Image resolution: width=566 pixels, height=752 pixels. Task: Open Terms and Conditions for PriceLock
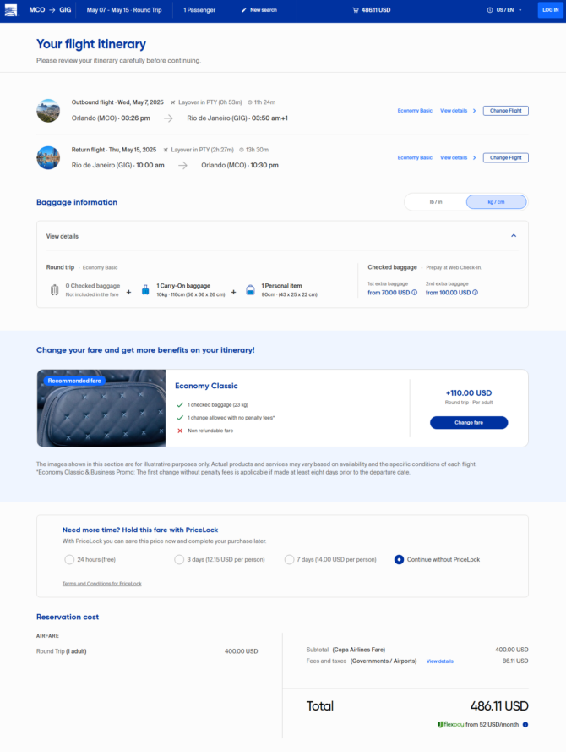click(x=102, y=584)
